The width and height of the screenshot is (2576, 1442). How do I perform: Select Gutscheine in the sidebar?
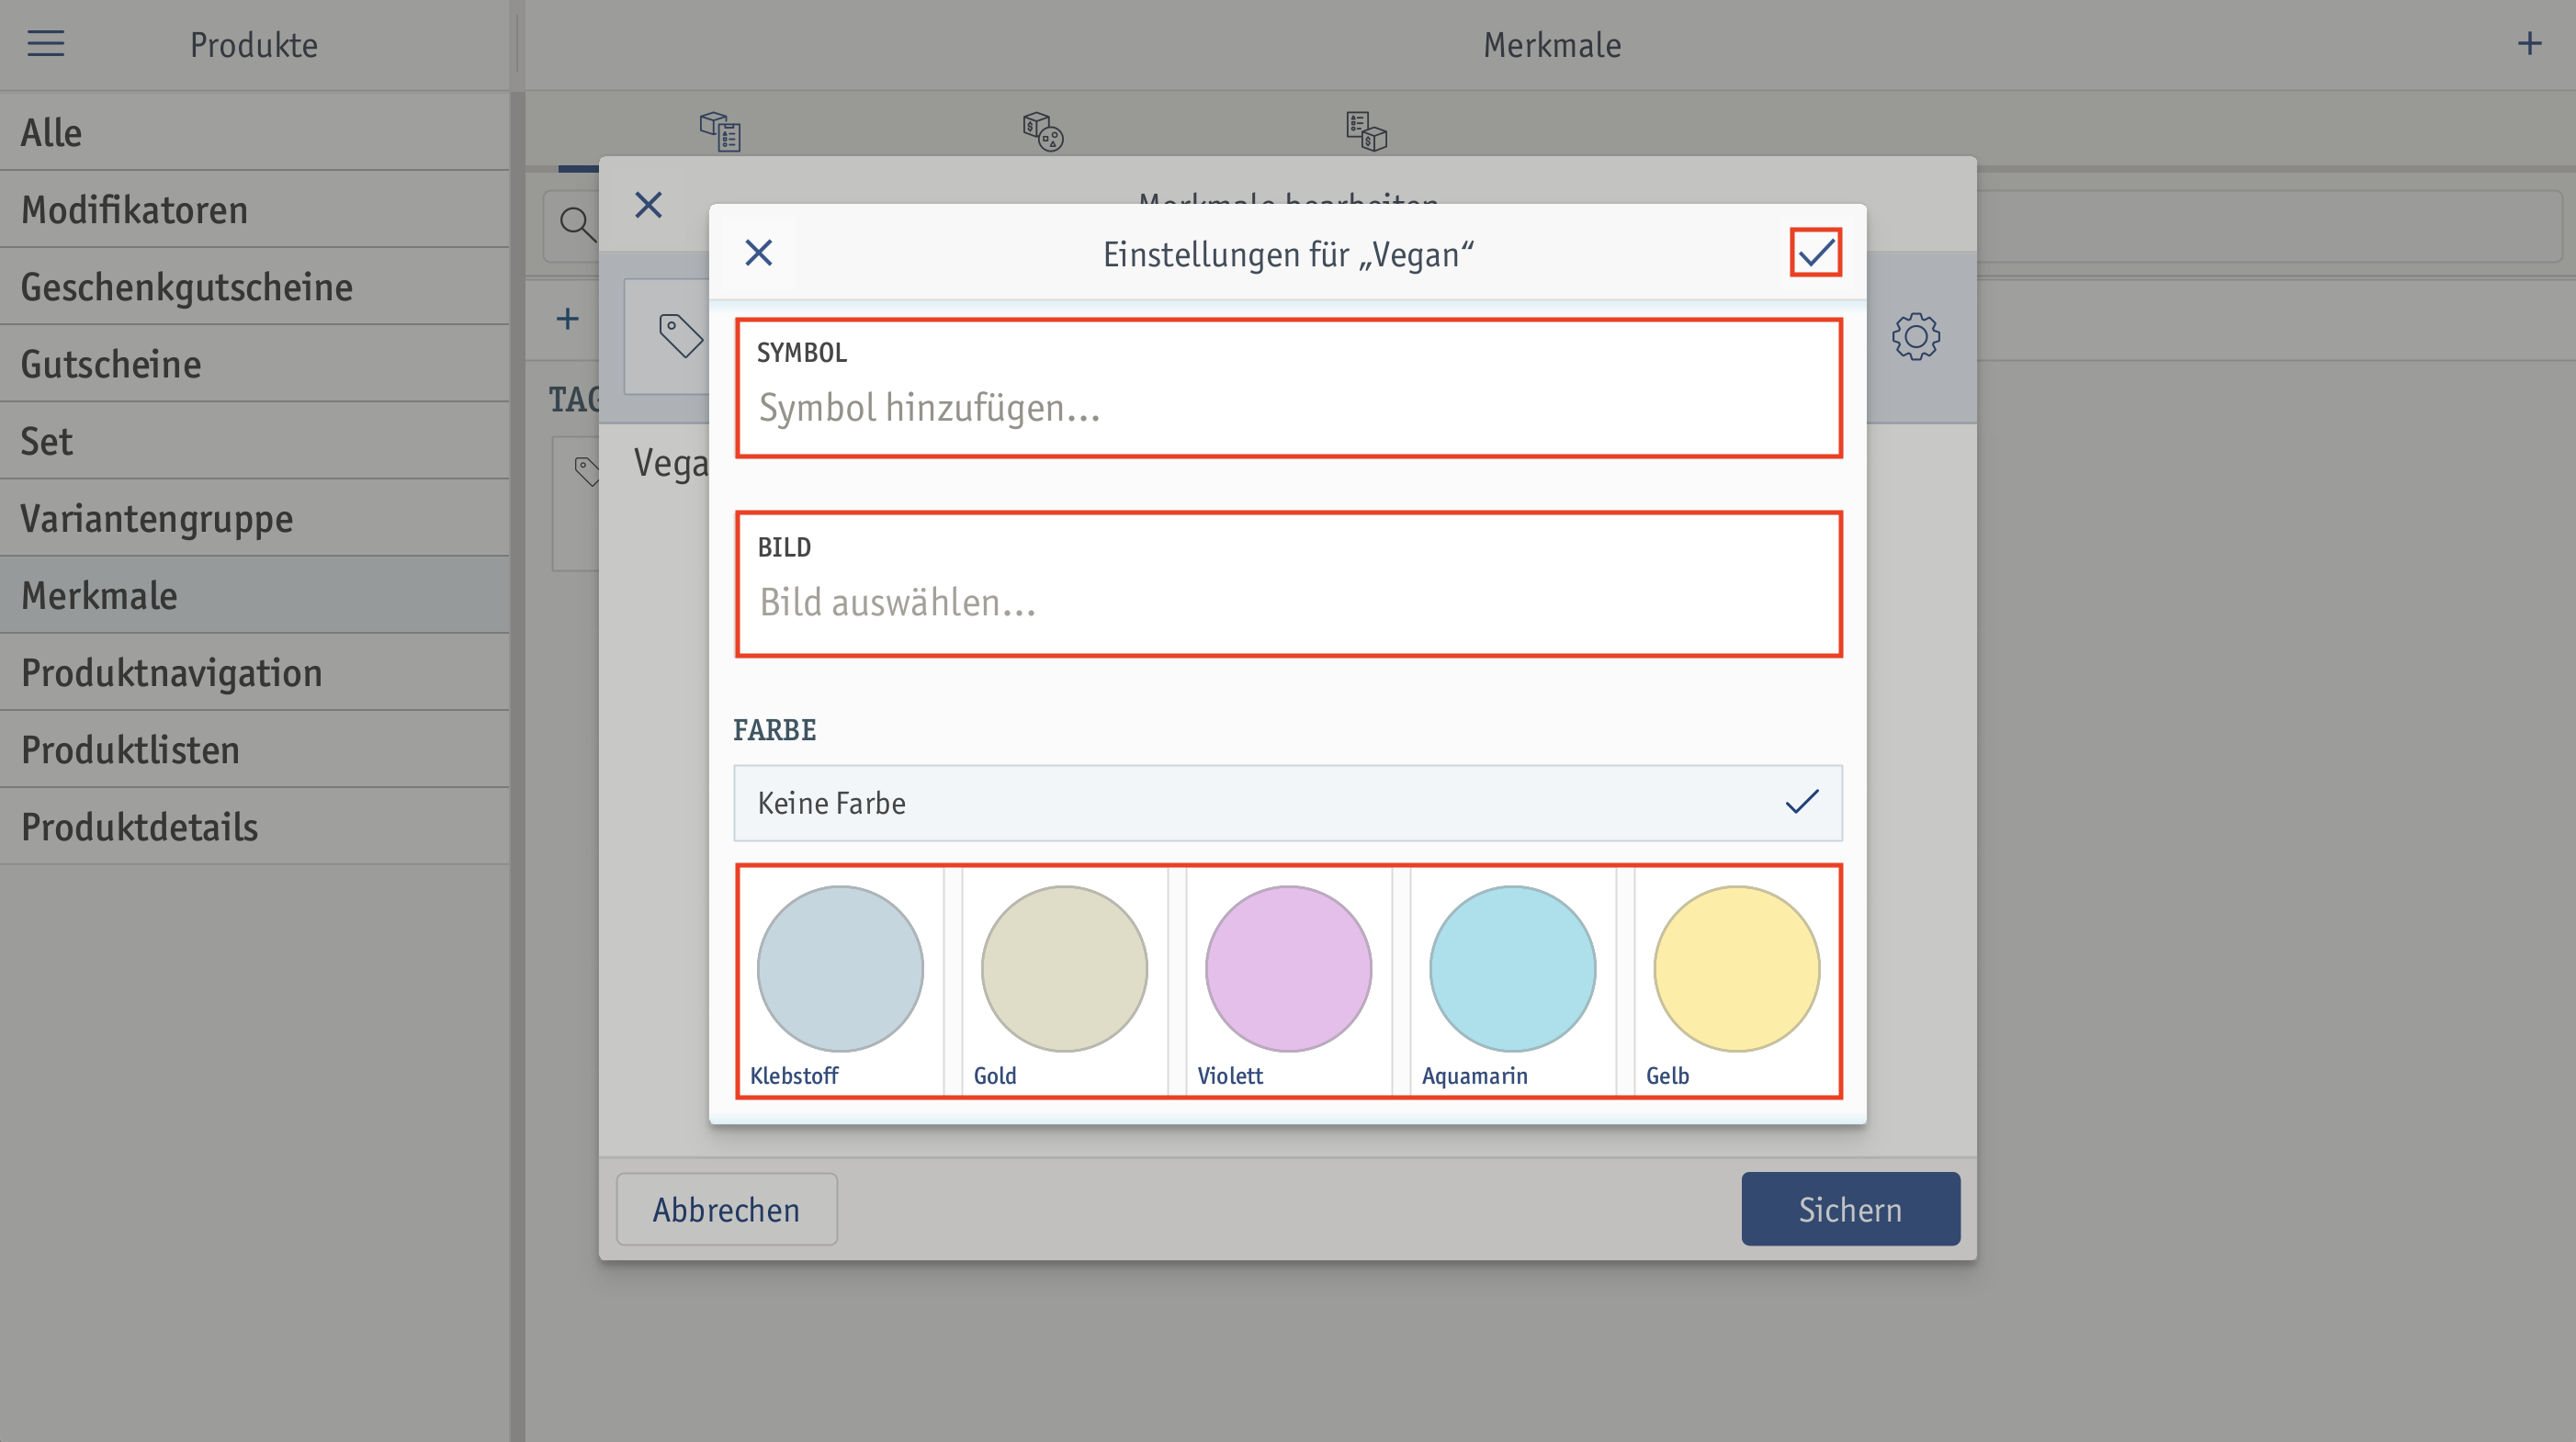[x=255, y=364]
